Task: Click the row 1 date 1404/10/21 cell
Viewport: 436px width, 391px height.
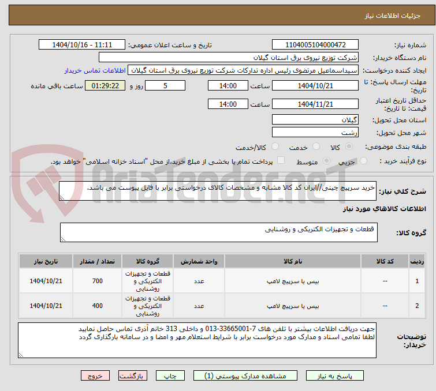Action: click(46, 281)
